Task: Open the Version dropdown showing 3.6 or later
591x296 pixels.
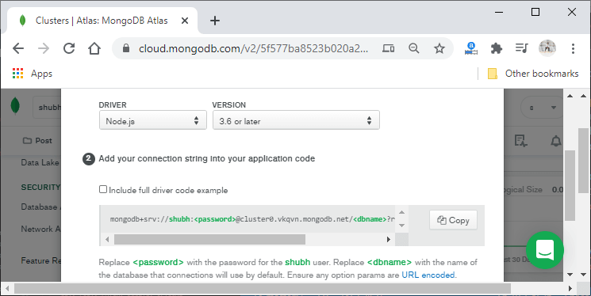Action: (x=296, y=120)
